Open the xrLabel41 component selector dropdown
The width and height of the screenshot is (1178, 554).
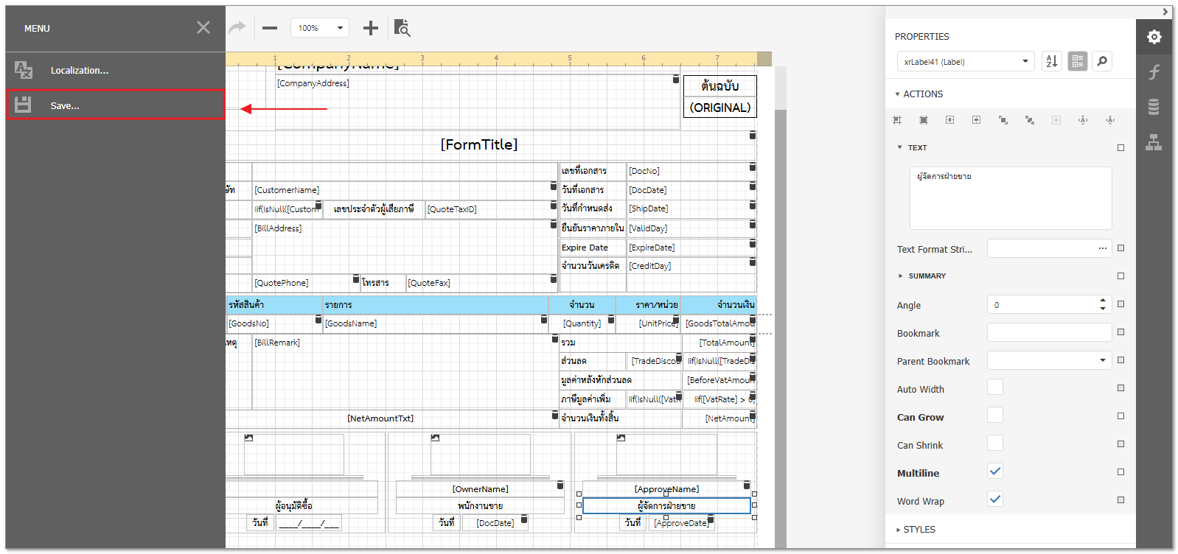tap(966, 62)
